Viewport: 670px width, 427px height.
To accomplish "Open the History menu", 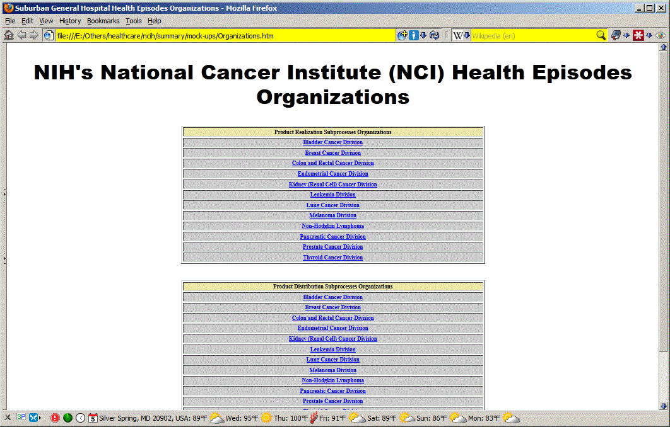I will (x=70, y=21).
